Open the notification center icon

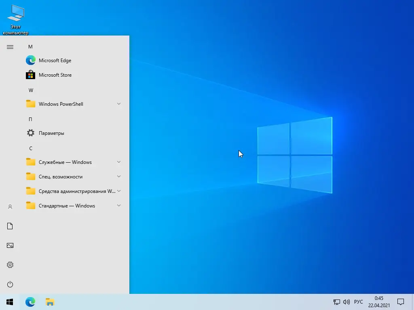pyautogui.click(x=400, y=302)
